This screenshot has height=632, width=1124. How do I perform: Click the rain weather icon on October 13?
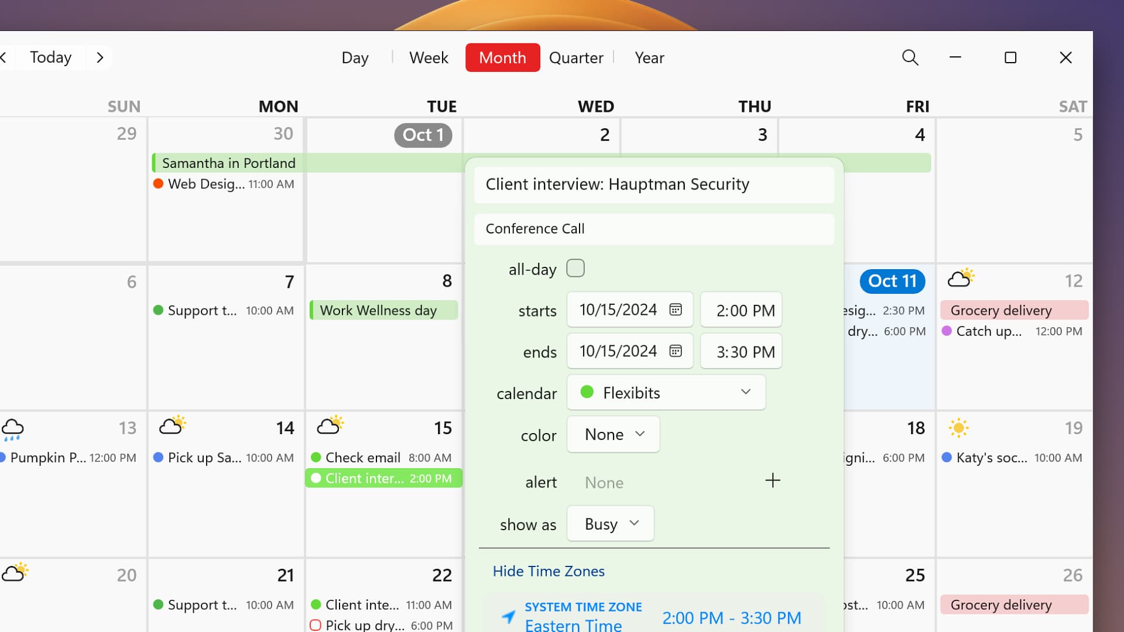pyautogui.click(x=12, y=429)
